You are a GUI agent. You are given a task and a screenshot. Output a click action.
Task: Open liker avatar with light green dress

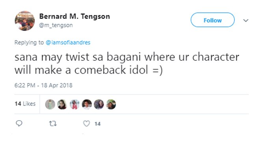[50, 104]
